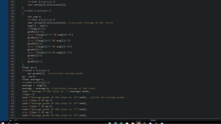Click the 'average += avg[i];' line
The height and width of the screenshot is (124, 221).
click(34, 86)
